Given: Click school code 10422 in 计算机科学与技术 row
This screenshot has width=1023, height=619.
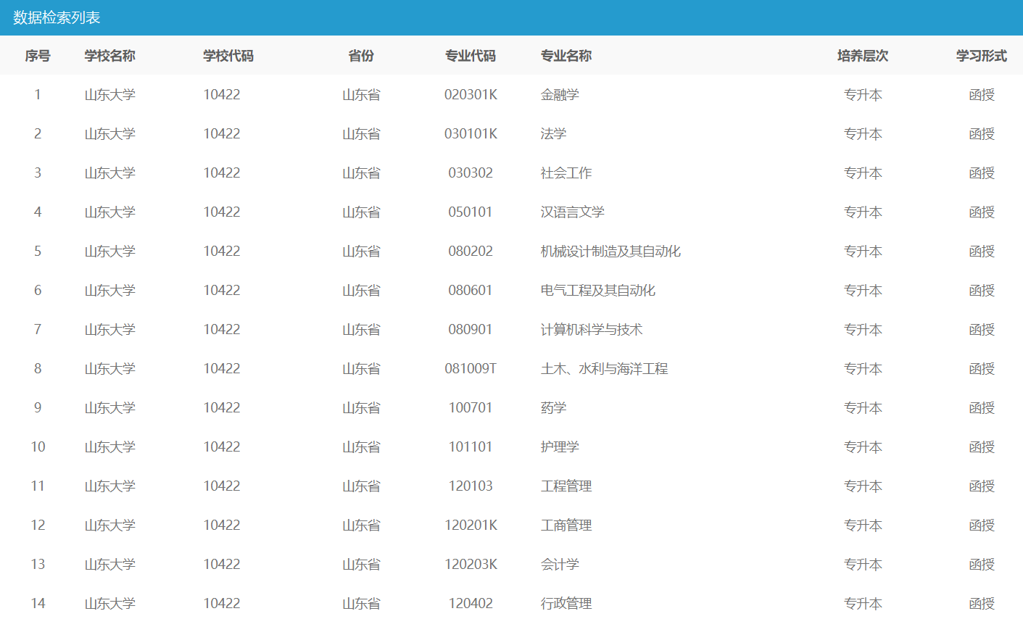Looking at the screenshot, I should click(x=222, y=330).
